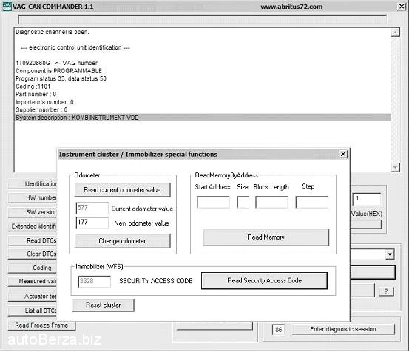The height and width of the screenshot is (352, 409).
Task: Click the field containing 1 above Value(HEX)
Action: pyautogui.click(x=367, y=200)
